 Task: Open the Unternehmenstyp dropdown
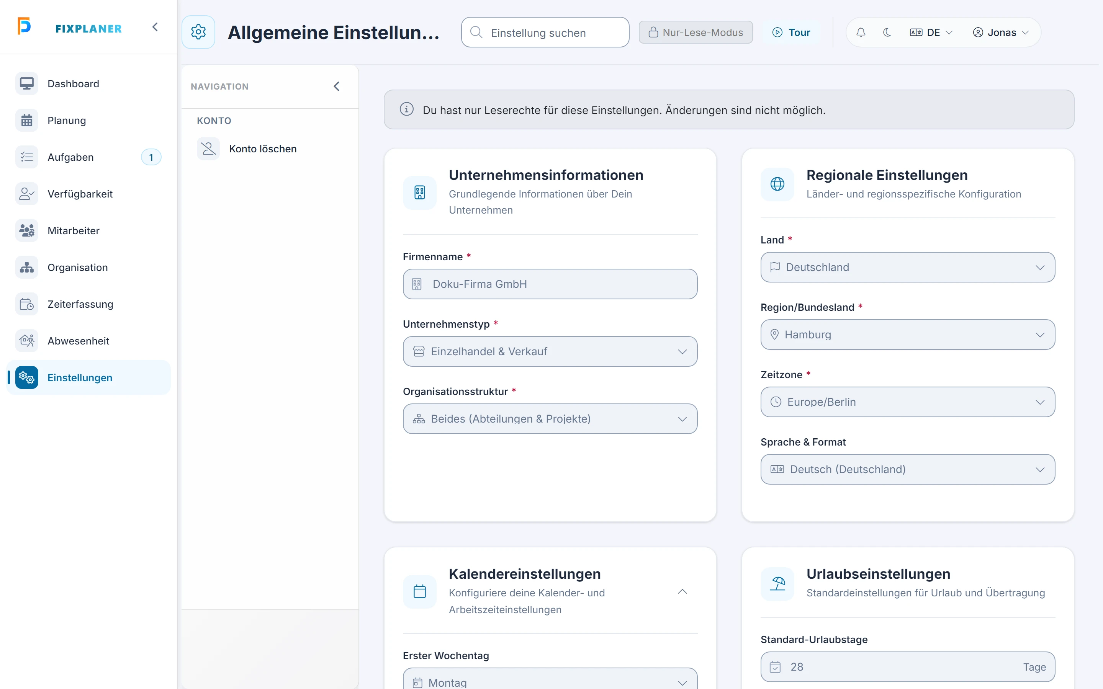[550, 351]
